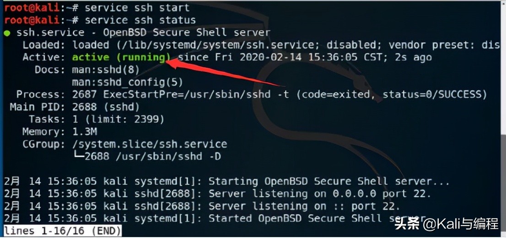Image resolution: width=506 pixels, height=238 pixels.
Task: Click the green status dot before ssh.service
Action: (7, 32)
